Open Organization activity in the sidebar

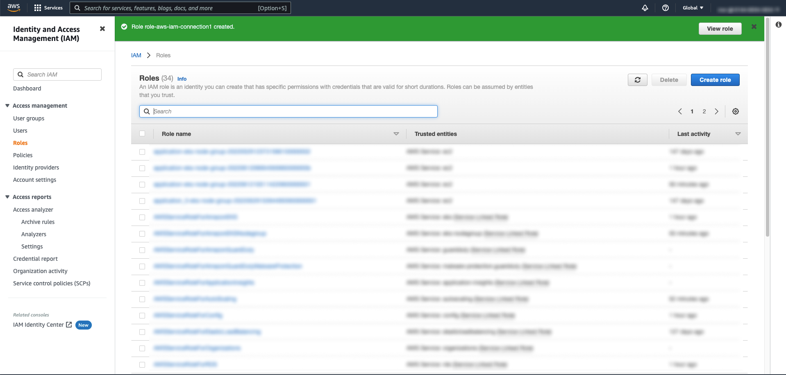point(40,271)
